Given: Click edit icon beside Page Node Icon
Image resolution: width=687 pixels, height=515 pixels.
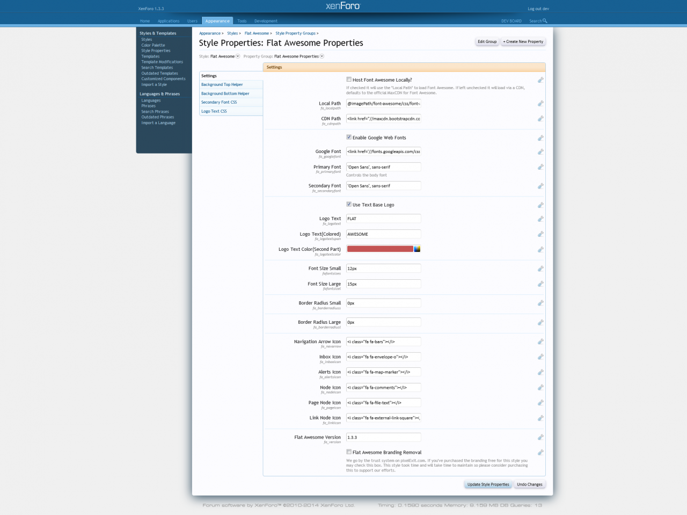Looking at the screenshot, I should pos(540,403).
